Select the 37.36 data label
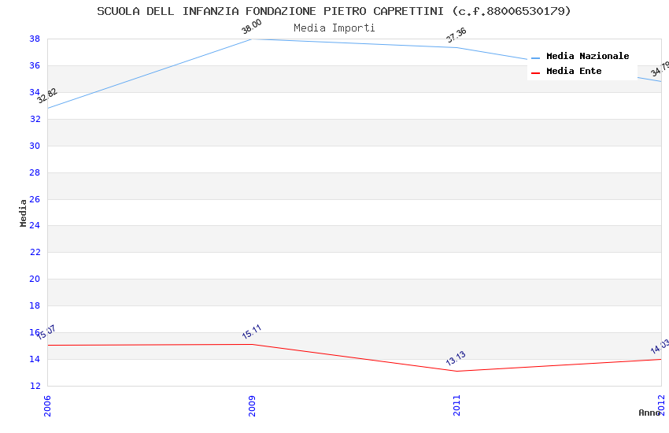Screen dimensions: 669x433 click(x=456, y=35)
